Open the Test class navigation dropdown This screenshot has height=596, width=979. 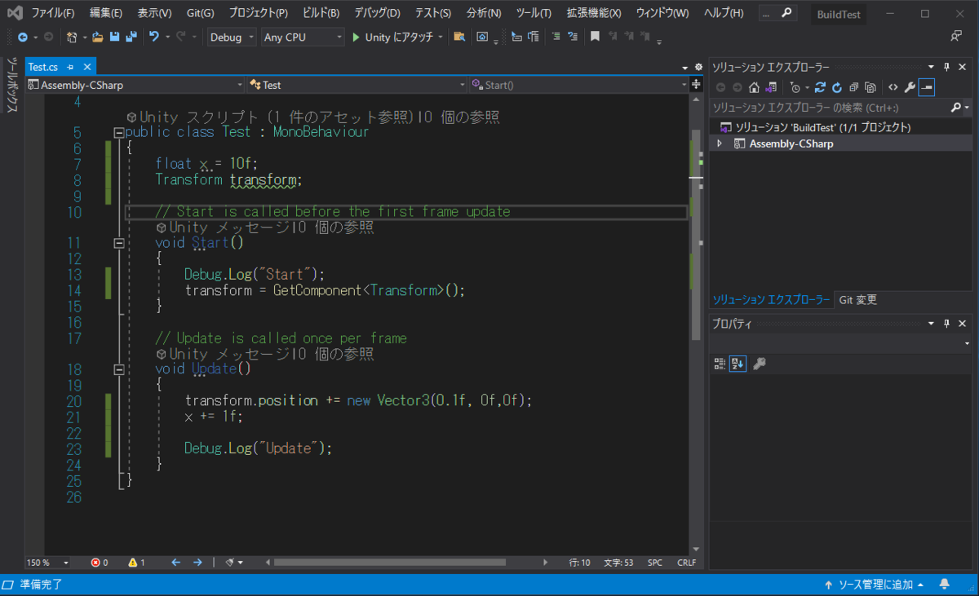point(357,85)
